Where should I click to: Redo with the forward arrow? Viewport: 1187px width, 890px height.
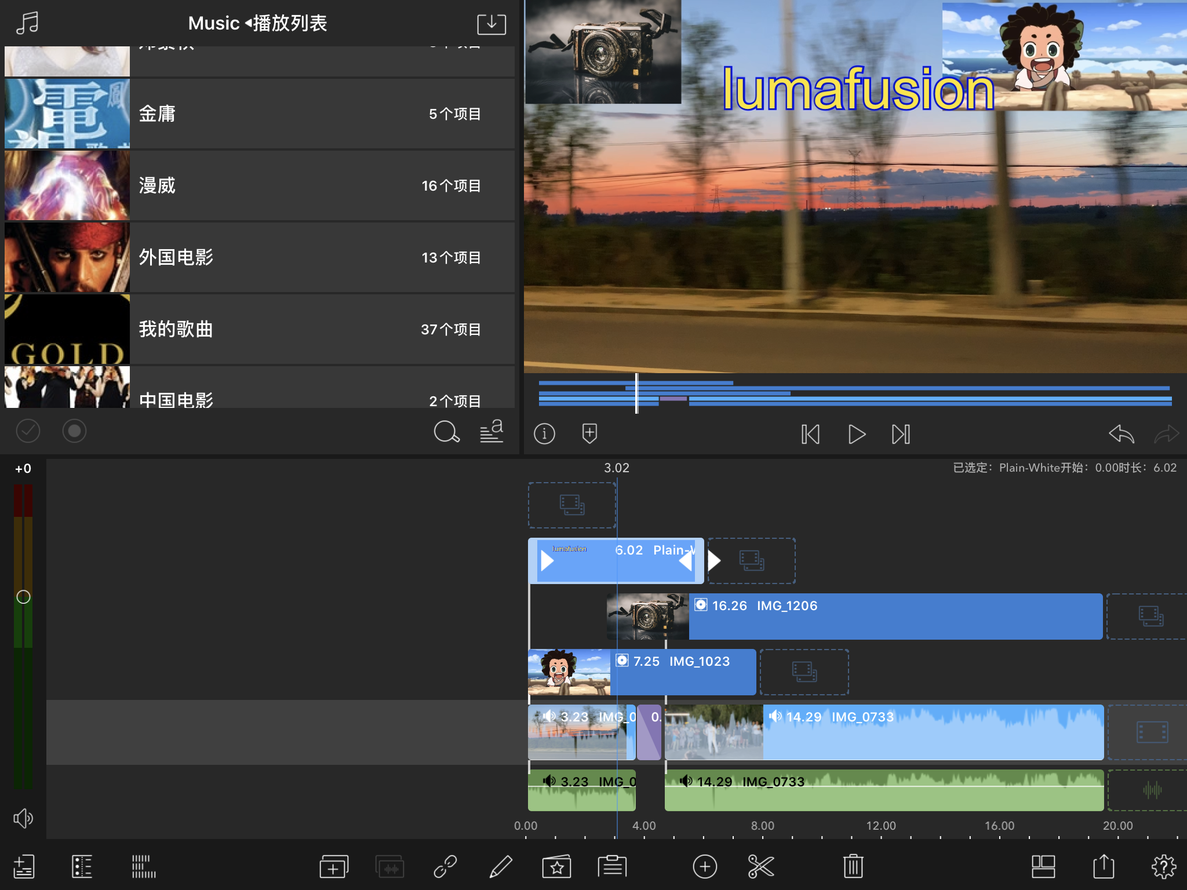click(x=1166, y=433)
